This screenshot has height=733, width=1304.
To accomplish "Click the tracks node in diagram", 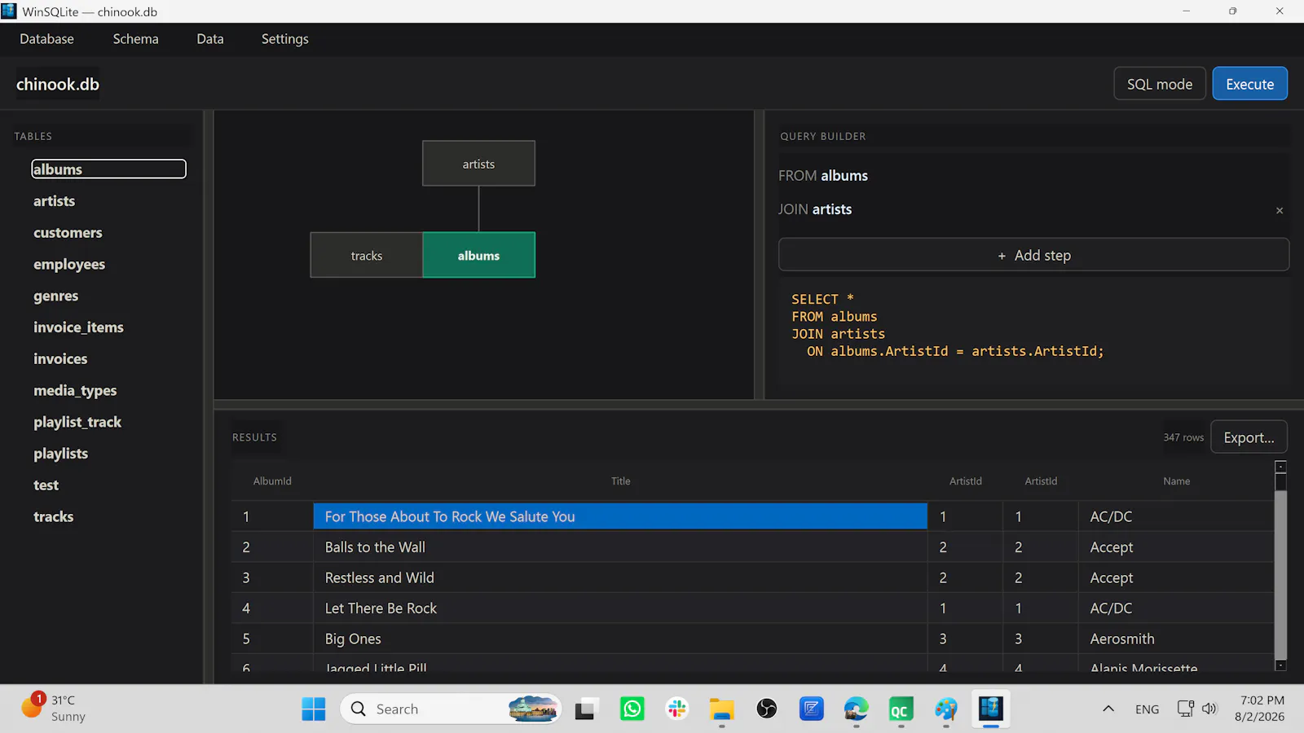I will click(367, 255).
